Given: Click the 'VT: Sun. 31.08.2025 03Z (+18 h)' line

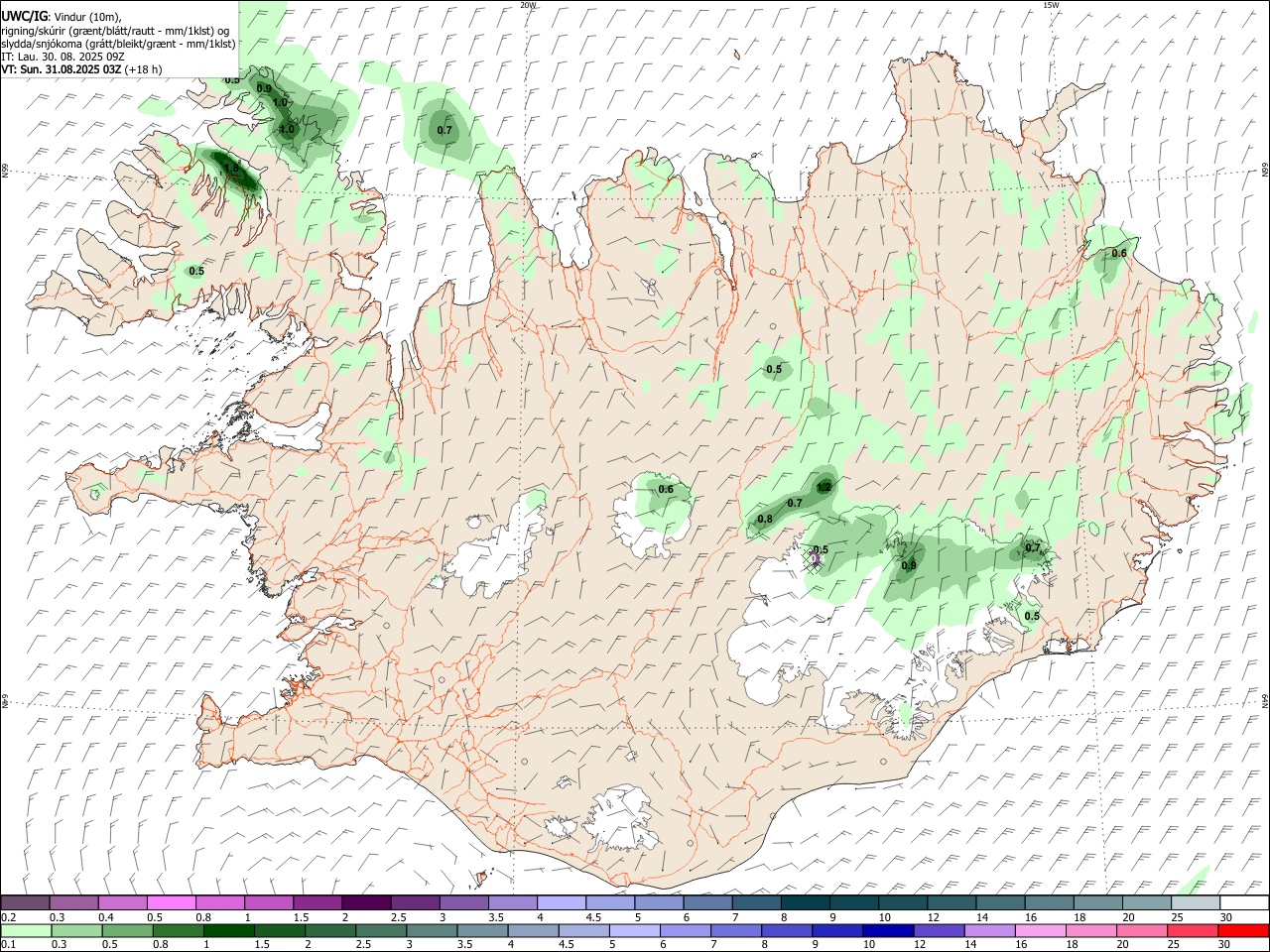Looking at the screenshot, I should [x=81, y=69].
